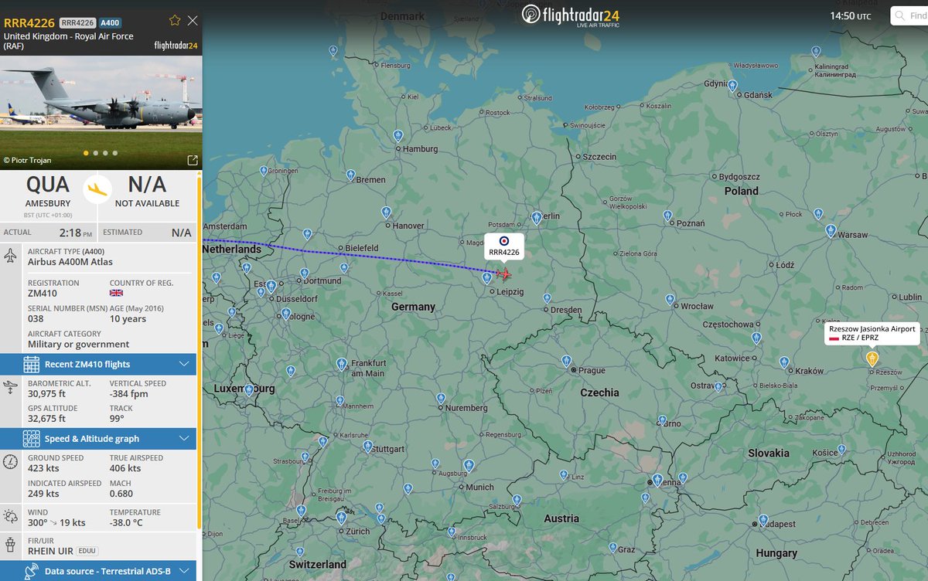Select the Luxembourg airport pin
Viewport: 928px width, 581px height.
tap(248, 390)
